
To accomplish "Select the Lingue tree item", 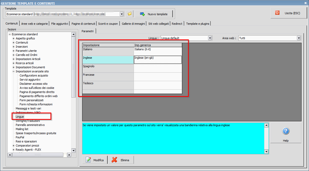I will (x=20, y=117).
